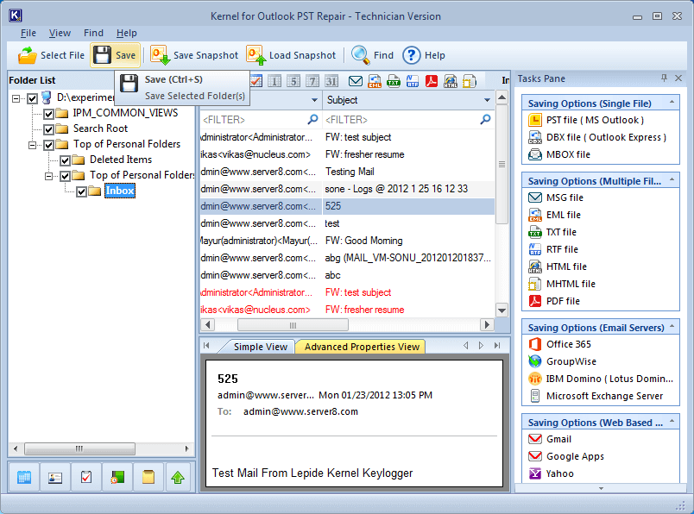Collapse Saving Options (Multiple Files) section
The height and width of the screenshot is (514, 694).
672,180
